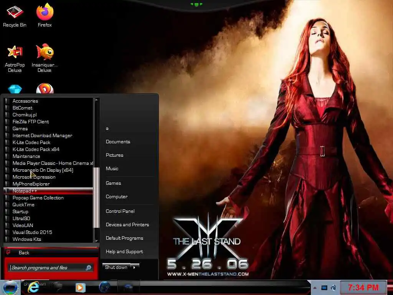Expand the Visual Studio 2015 folder
The image size is (393, 295).
click(x=48, y=232)
